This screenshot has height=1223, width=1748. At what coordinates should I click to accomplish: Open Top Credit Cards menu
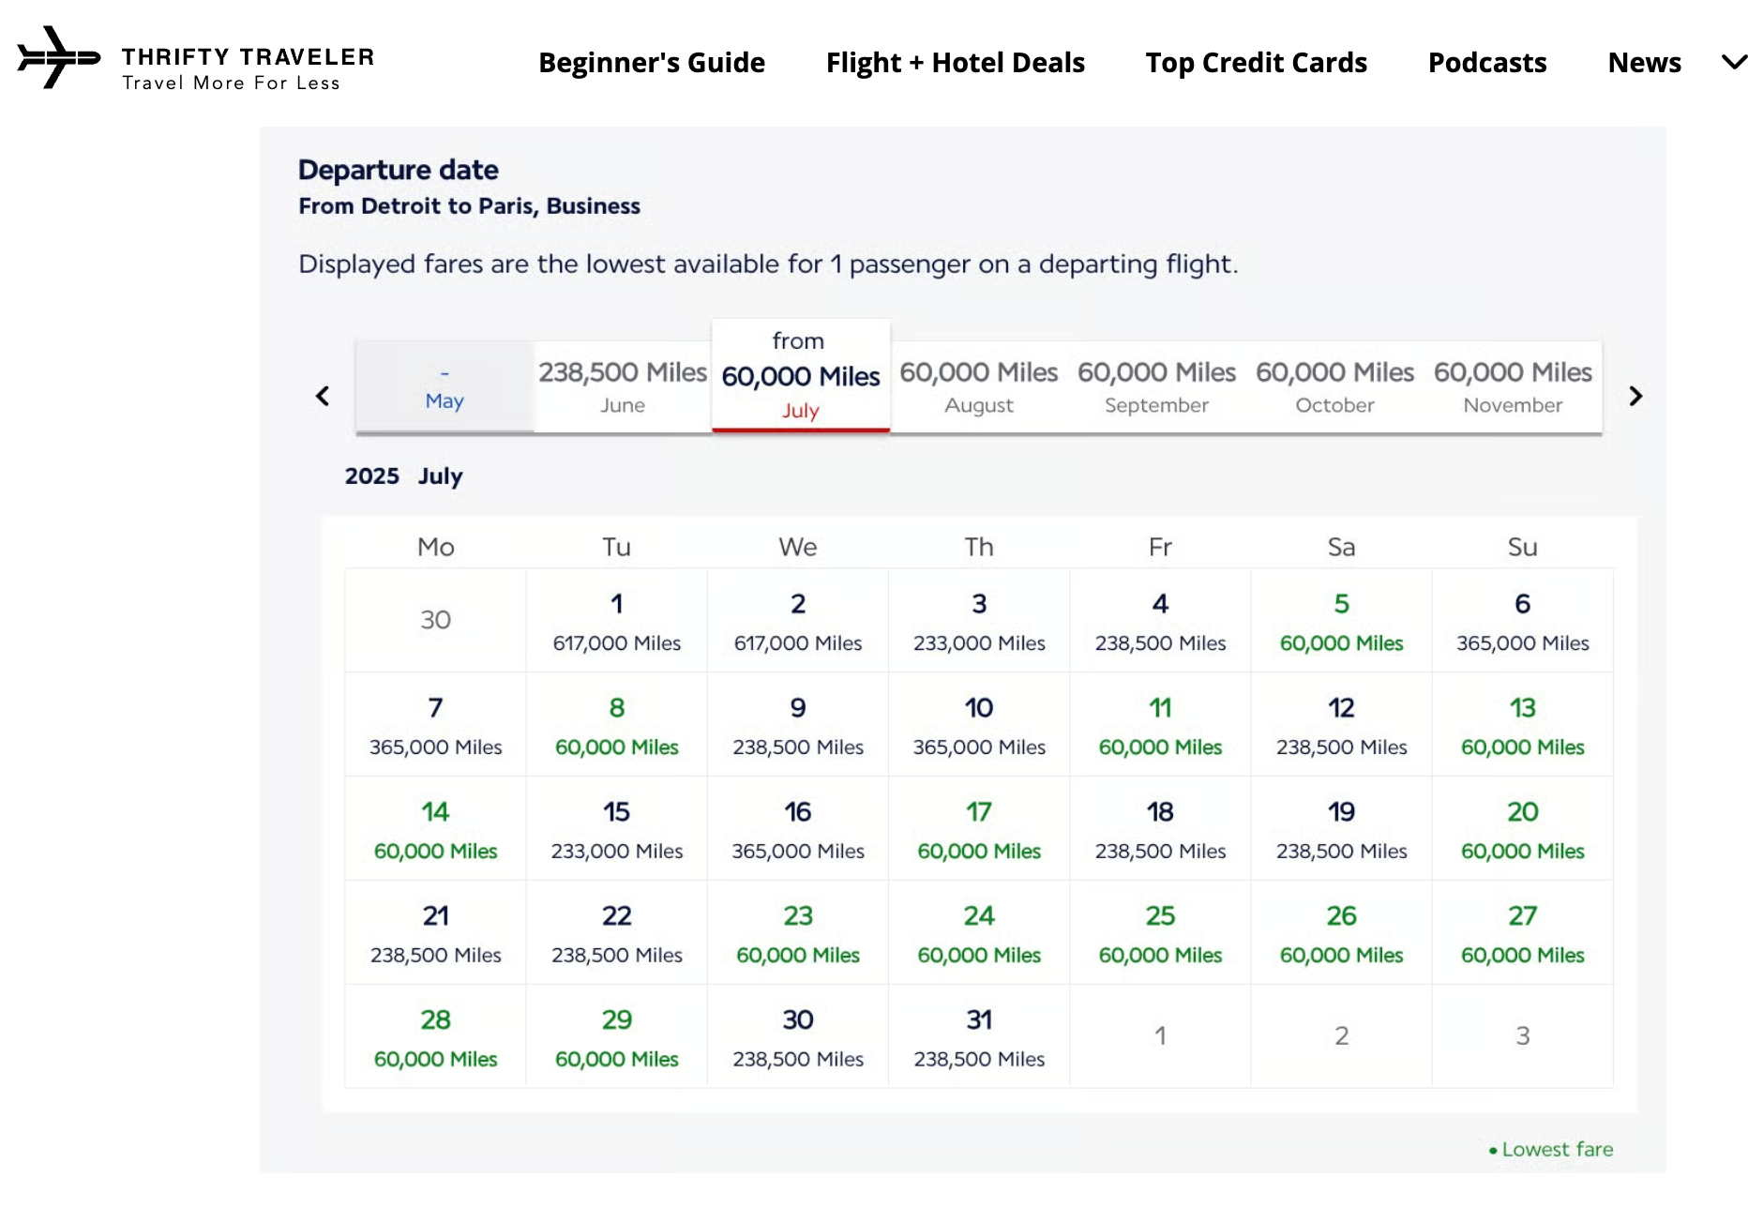(x=1257, y=63)
